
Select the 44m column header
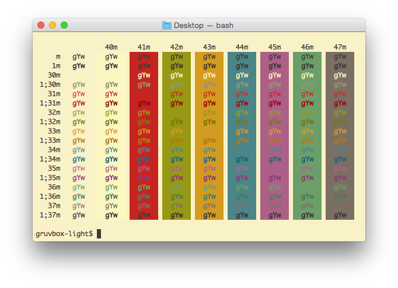pos(242,47)
